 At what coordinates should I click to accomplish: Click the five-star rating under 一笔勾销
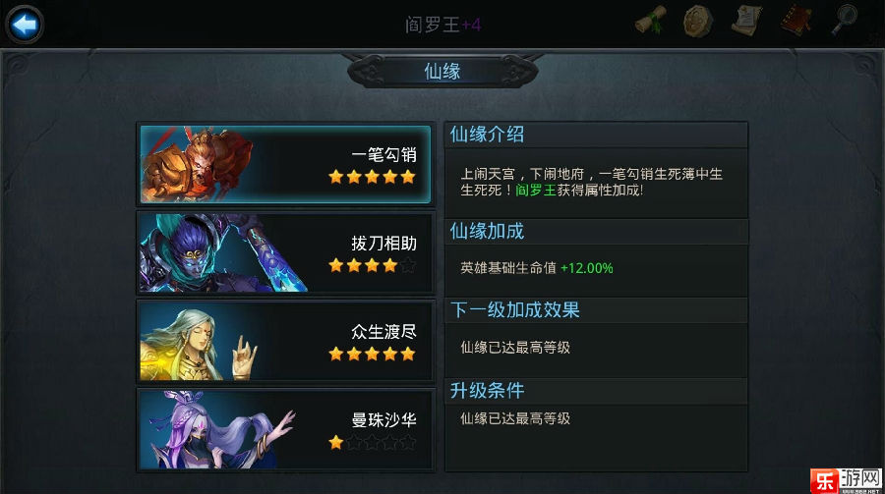372,177
